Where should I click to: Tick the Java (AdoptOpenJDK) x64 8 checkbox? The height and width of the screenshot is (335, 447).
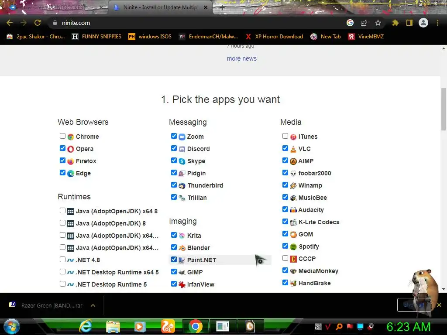(x=62, y=211)
